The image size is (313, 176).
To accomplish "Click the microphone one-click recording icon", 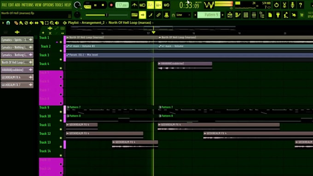I will coord(292,5).
